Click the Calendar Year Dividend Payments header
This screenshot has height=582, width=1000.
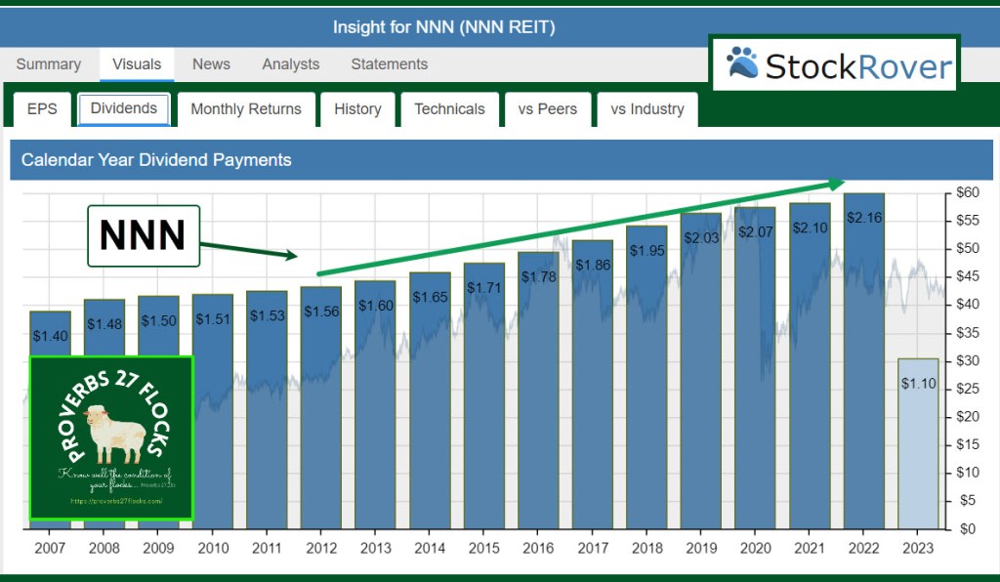click(x=156, y=160)
